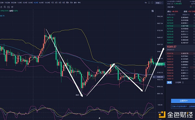Open the 单窗口 window layout dropdown
Image resolution: width=195 pixels, height=120 pixels.
[159, 3]
